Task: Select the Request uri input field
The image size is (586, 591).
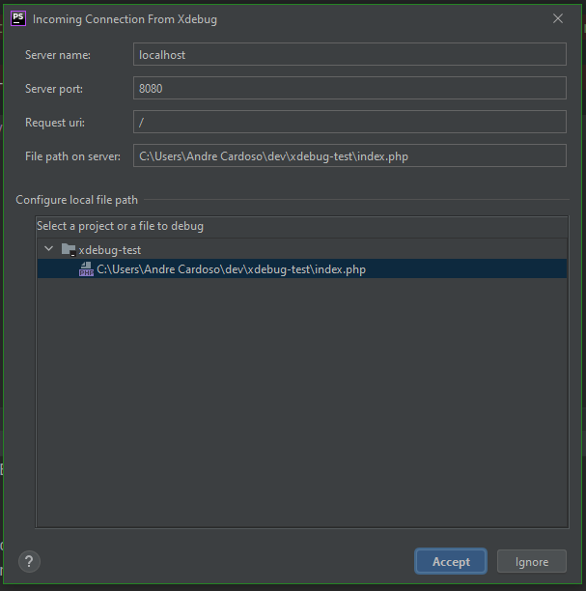Action: 349,122
